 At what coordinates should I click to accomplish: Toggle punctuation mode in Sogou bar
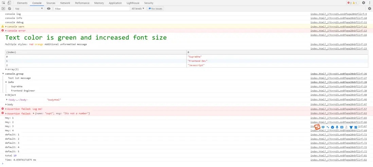coord(328,127)
